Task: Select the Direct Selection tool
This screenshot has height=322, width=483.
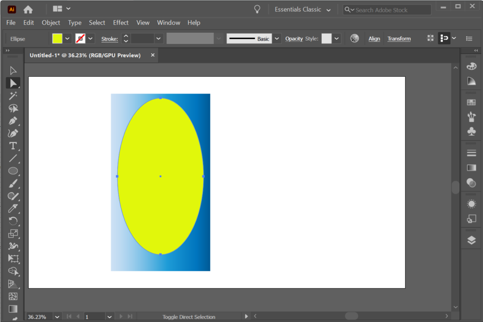Action: [x=13, y=83]
